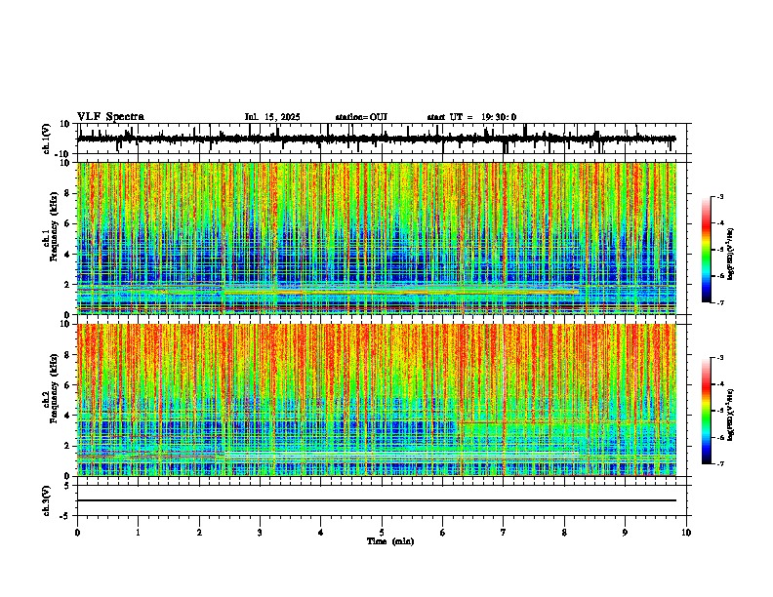The width and height of the screenshot is (773, 597).
Task: Click inside the ch.1 spectrogram panel
Action: [377, 238]
